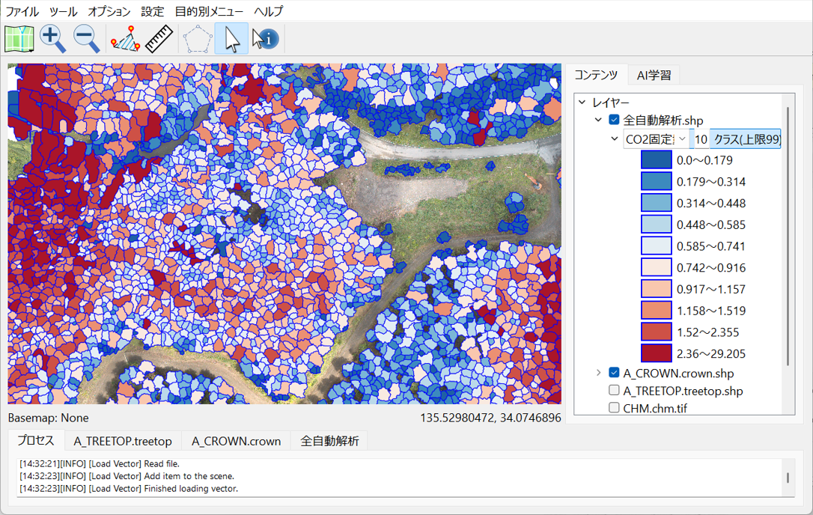Choose the dashed polygon selection tool
The height and width of the screenshot is (515, 813).
point(197,39)
